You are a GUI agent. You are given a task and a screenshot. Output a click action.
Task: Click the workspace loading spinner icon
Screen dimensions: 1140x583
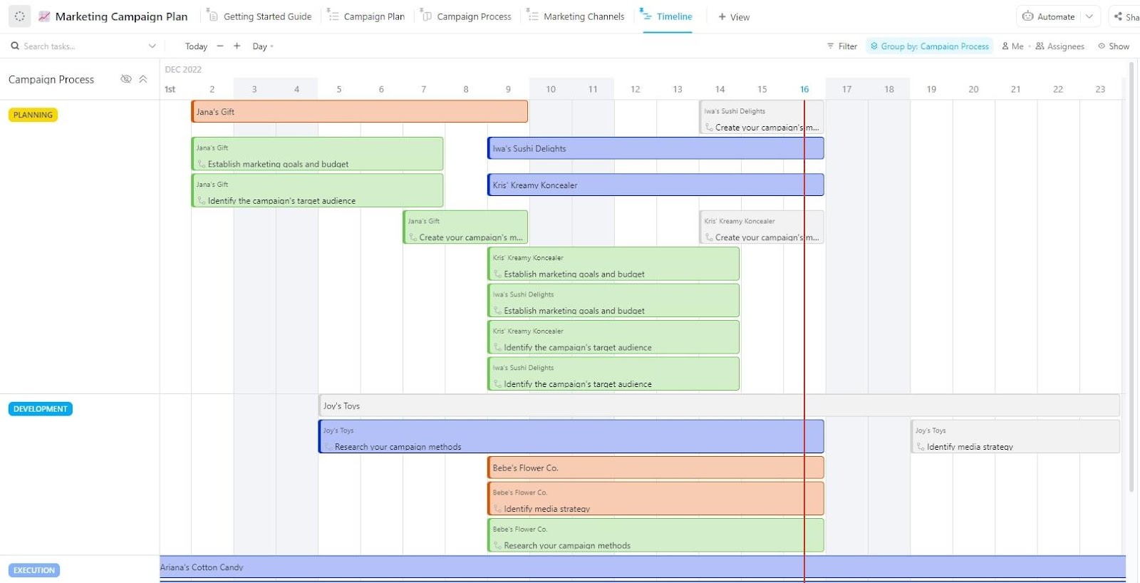19,16
